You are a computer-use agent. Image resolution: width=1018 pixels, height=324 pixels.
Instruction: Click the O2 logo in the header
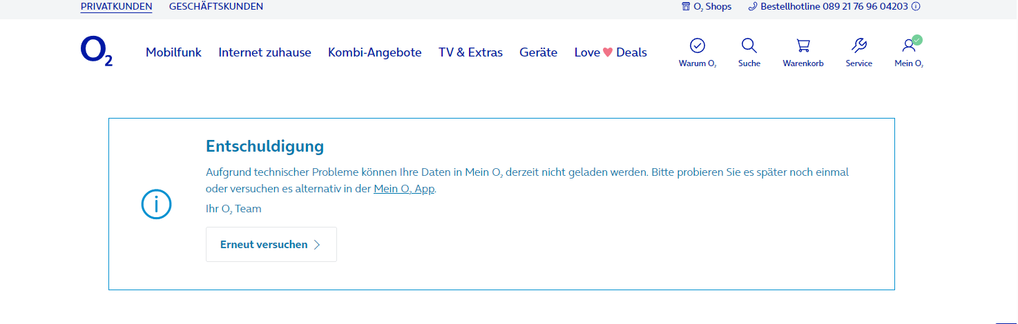(x=97, y=52)
